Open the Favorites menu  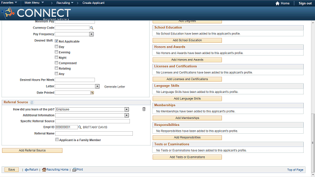click(9, 3)
